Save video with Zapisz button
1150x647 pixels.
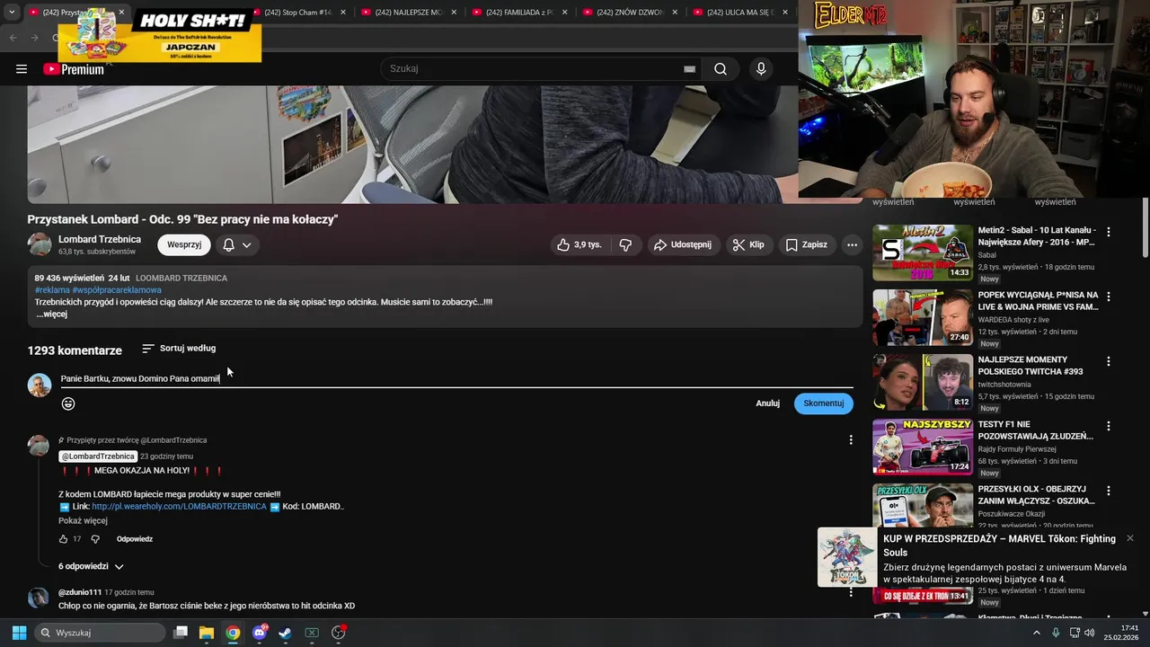[x=807, y=244]
